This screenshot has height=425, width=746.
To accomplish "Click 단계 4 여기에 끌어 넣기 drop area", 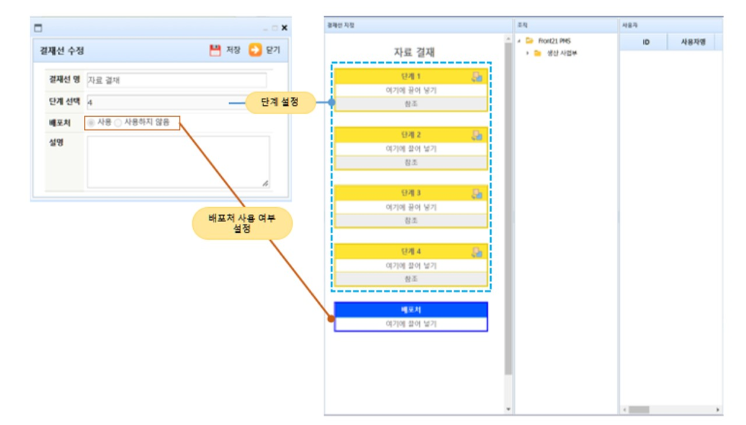I will click(x=411, y=266).
